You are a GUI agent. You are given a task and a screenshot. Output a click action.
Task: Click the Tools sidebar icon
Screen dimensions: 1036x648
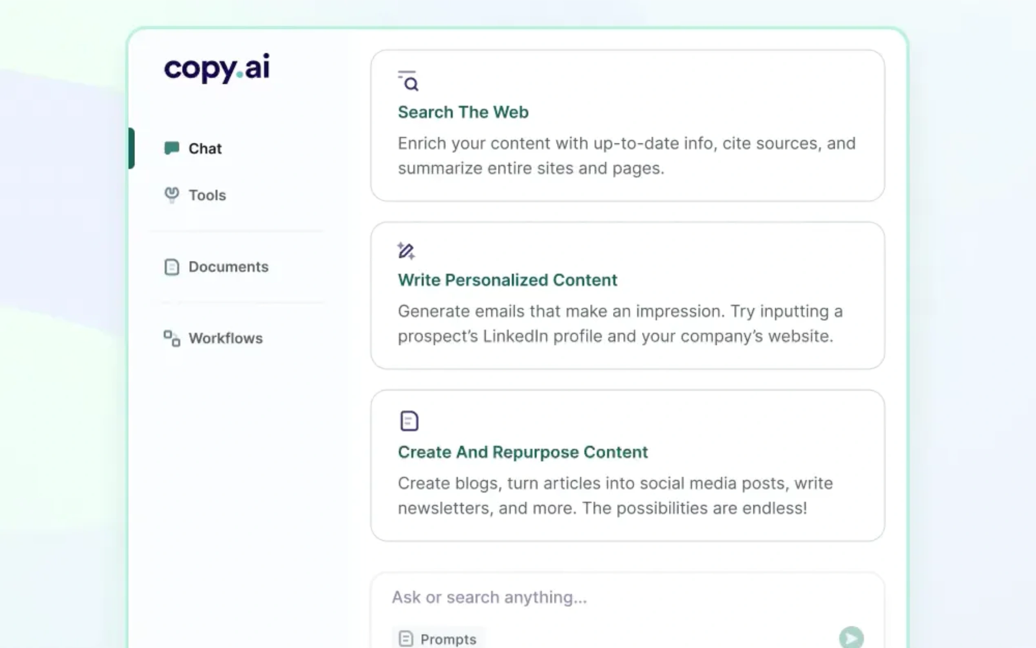(172, 195)
